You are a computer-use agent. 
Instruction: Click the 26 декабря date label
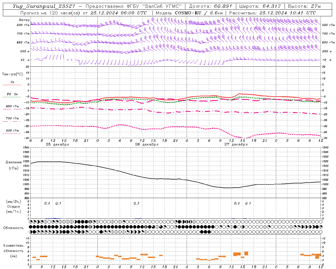[x=146, y=144]
